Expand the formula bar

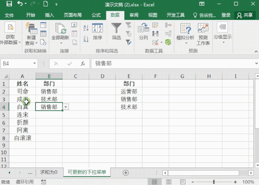[x=256, y=64]
